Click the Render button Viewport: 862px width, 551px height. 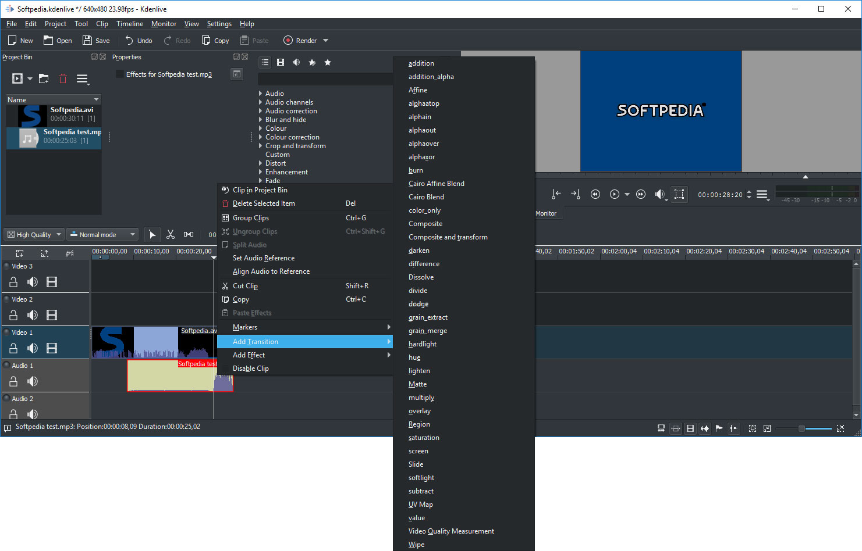coord(300,41)
